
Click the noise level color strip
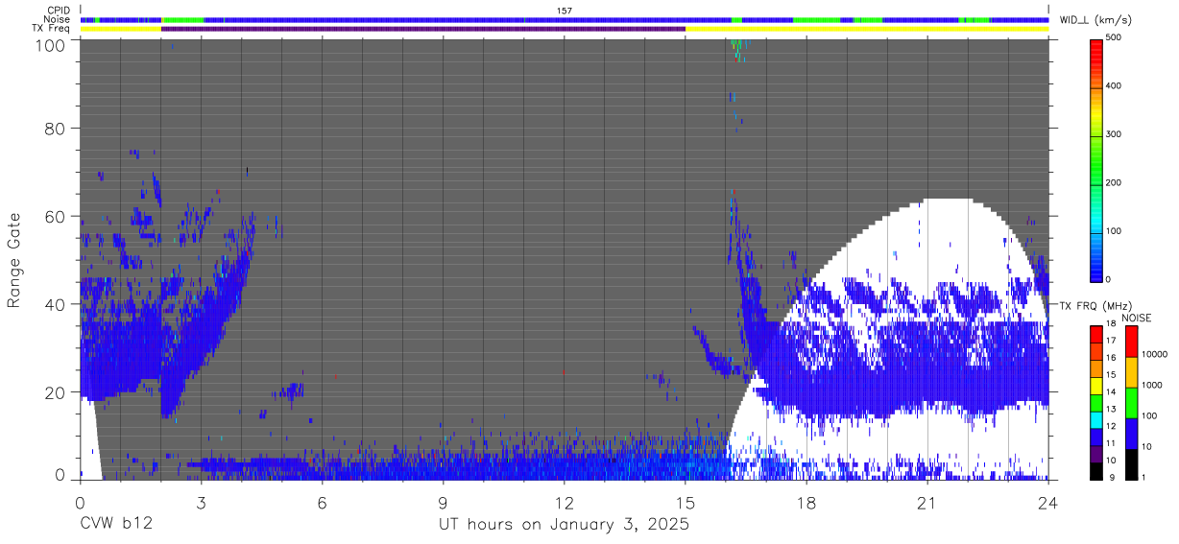565,19
